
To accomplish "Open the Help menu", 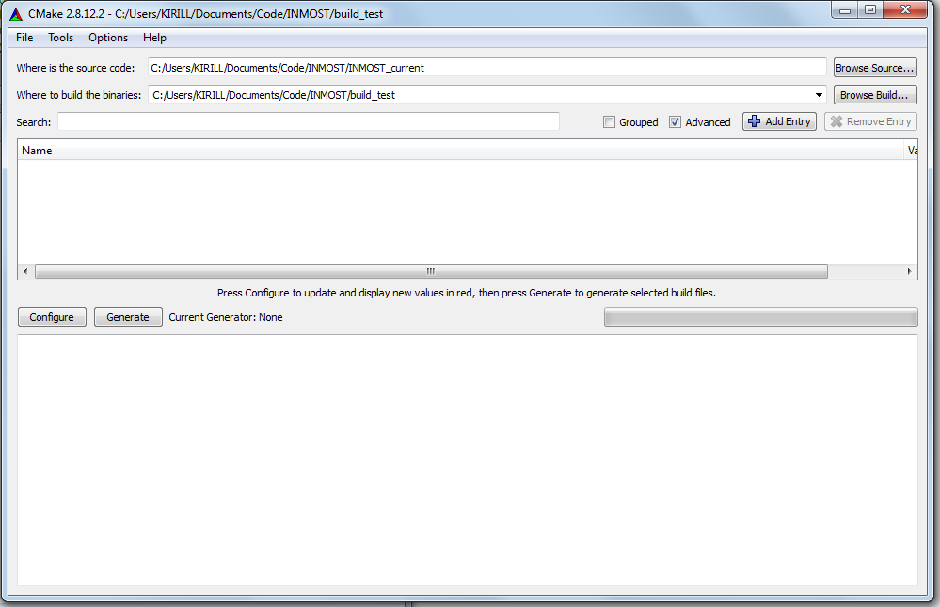I will click(x=154, y=38).
